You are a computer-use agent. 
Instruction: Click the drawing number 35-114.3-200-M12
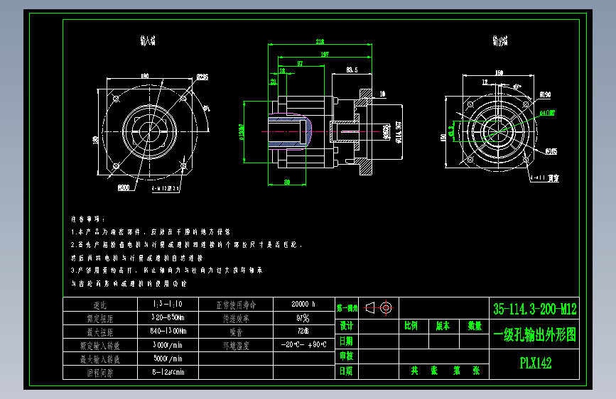coord(535,309)
